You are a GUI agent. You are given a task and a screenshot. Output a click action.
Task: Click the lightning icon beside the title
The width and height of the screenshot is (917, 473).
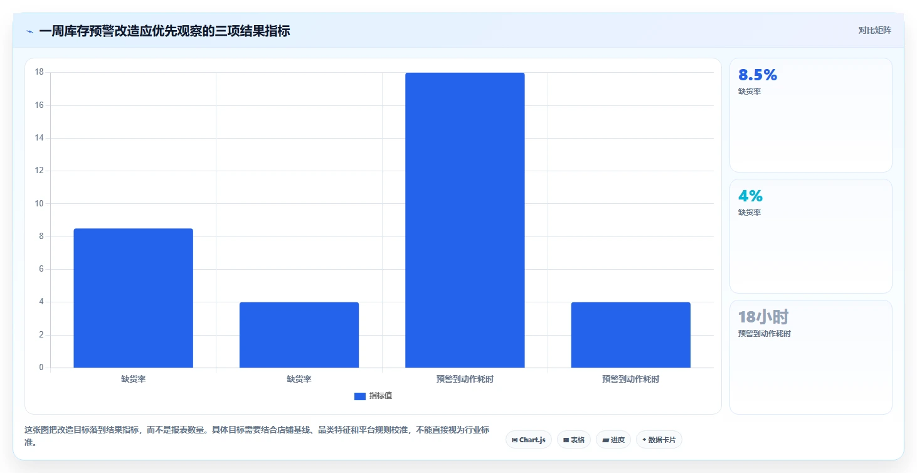tap(30, 31)
